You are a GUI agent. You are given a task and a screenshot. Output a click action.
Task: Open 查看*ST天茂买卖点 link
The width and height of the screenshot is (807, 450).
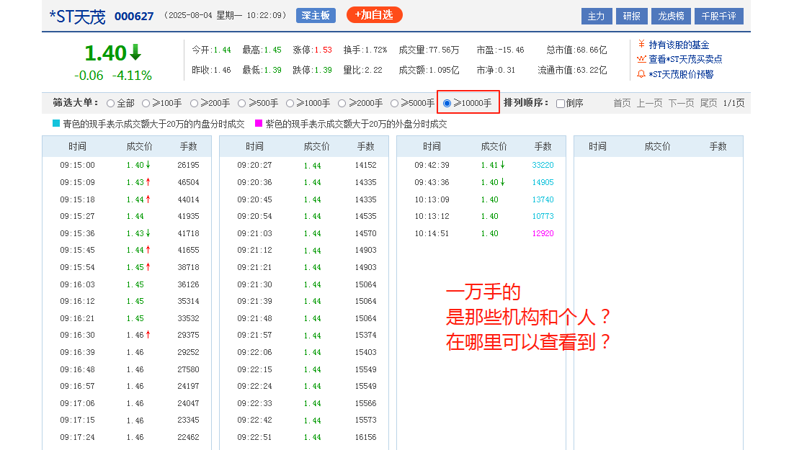click(685, 59)
